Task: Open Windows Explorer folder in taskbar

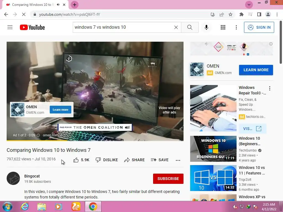Action: coord(42,206)
